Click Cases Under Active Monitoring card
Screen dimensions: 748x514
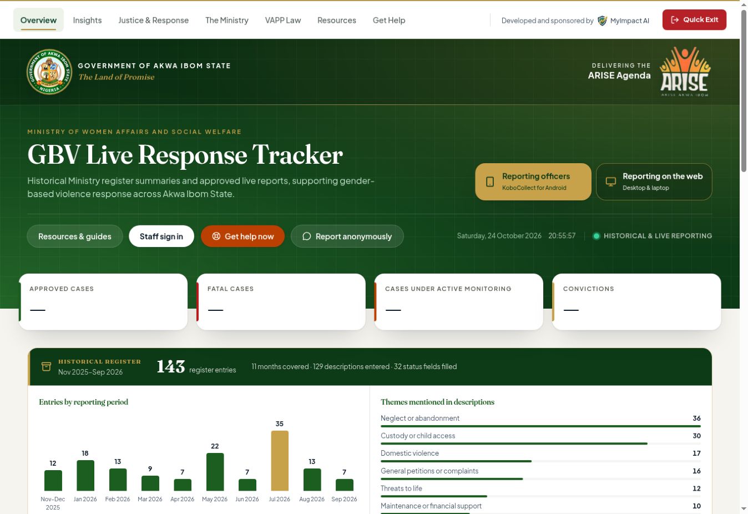pyautogui.click(x=459, y=302)
